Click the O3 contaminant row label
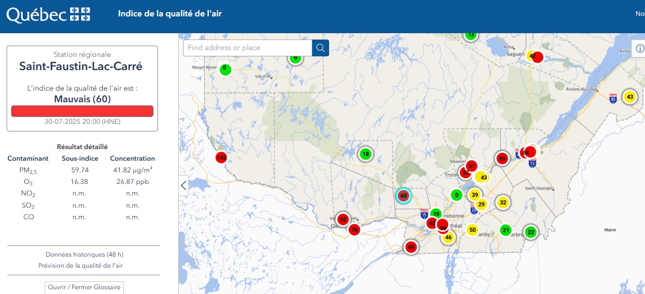This screenshot has height=294, width=645. point(28,182)
